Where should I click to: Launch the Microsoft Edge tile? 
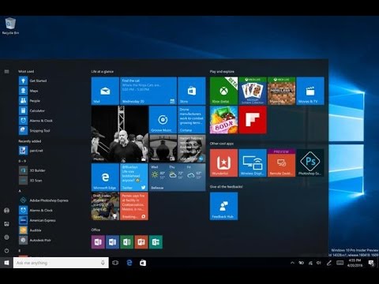pos(105,177)
